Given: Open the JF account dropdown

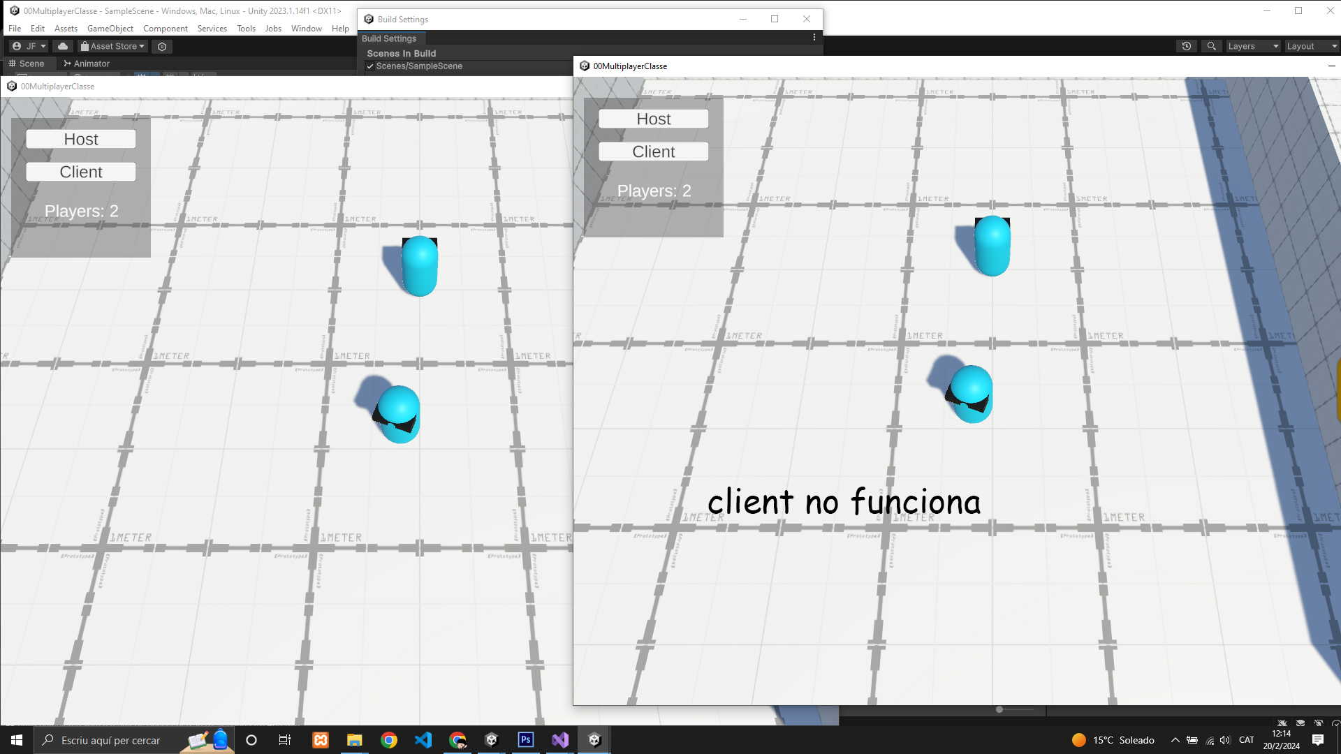Looking at the screenshot, I should pyautogui.click(x=29, y=46).
